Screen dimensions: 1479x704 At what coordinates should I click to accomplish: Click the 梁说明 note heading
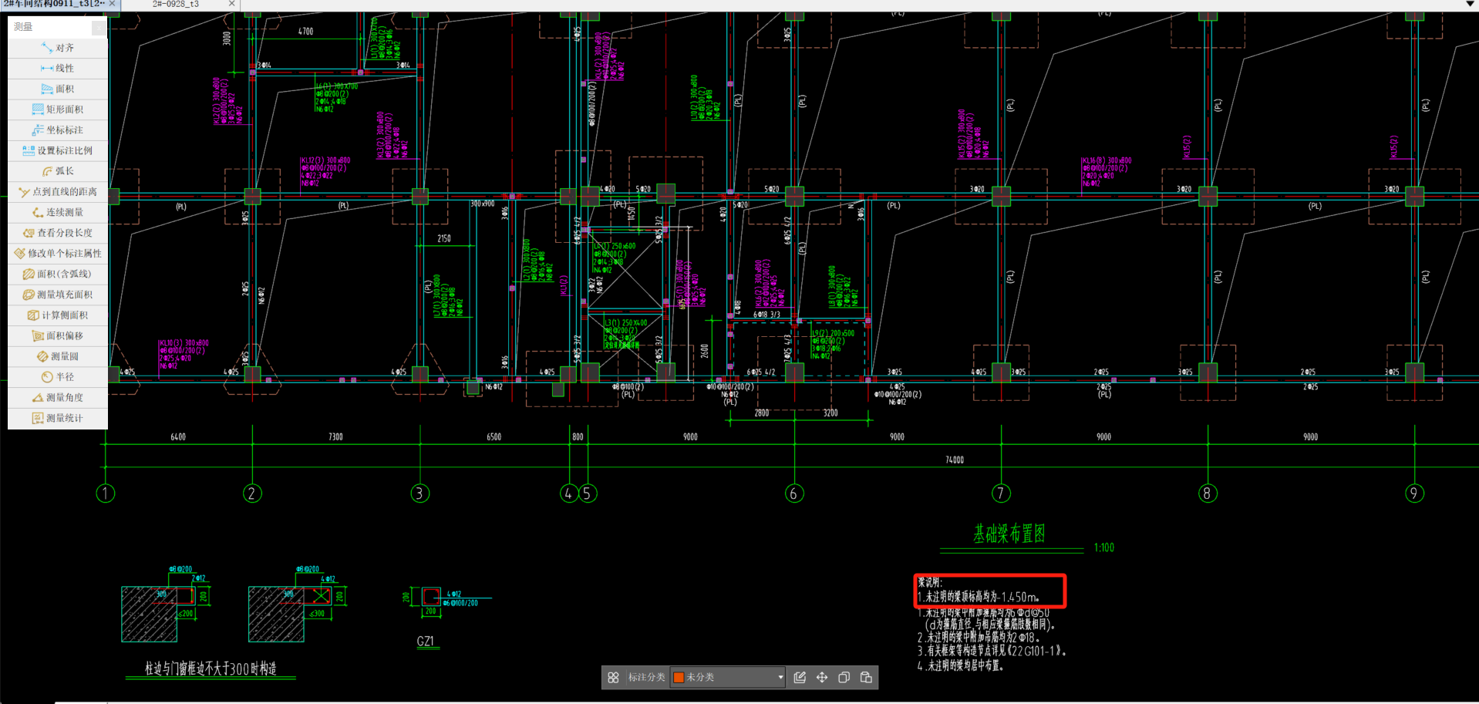pyautogui.click(x=930, y=582)
